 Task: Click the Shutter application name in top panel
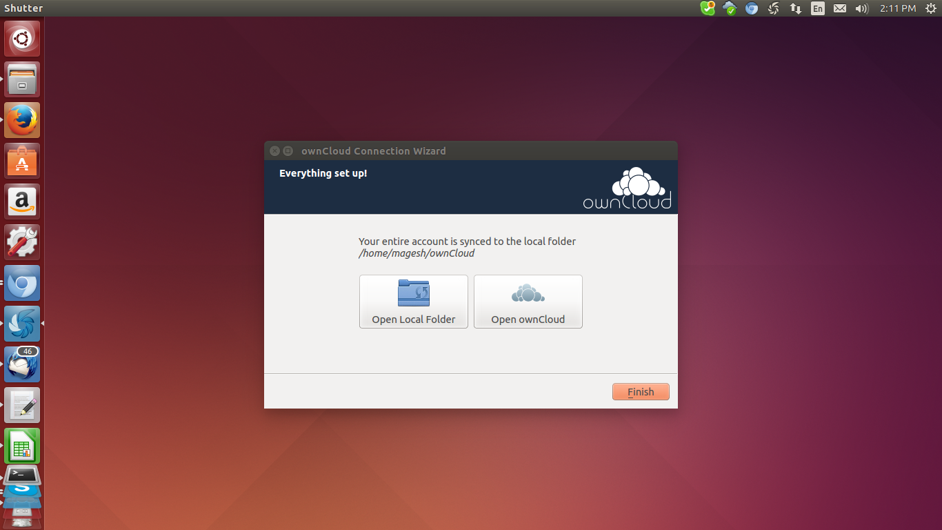tap(23, 8)
